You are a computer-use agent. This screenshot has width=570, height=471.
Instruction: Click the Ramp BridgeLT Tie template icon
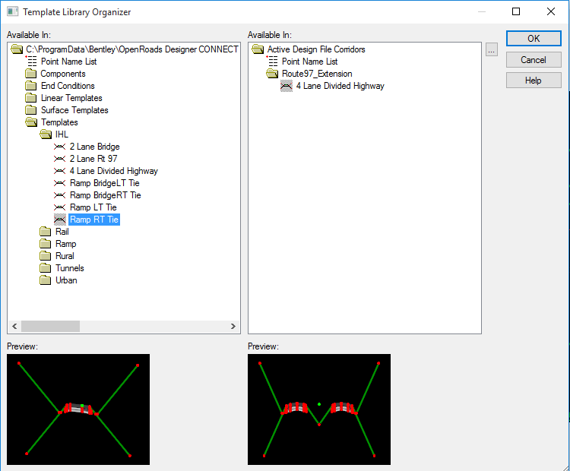(x=59, y=183)
